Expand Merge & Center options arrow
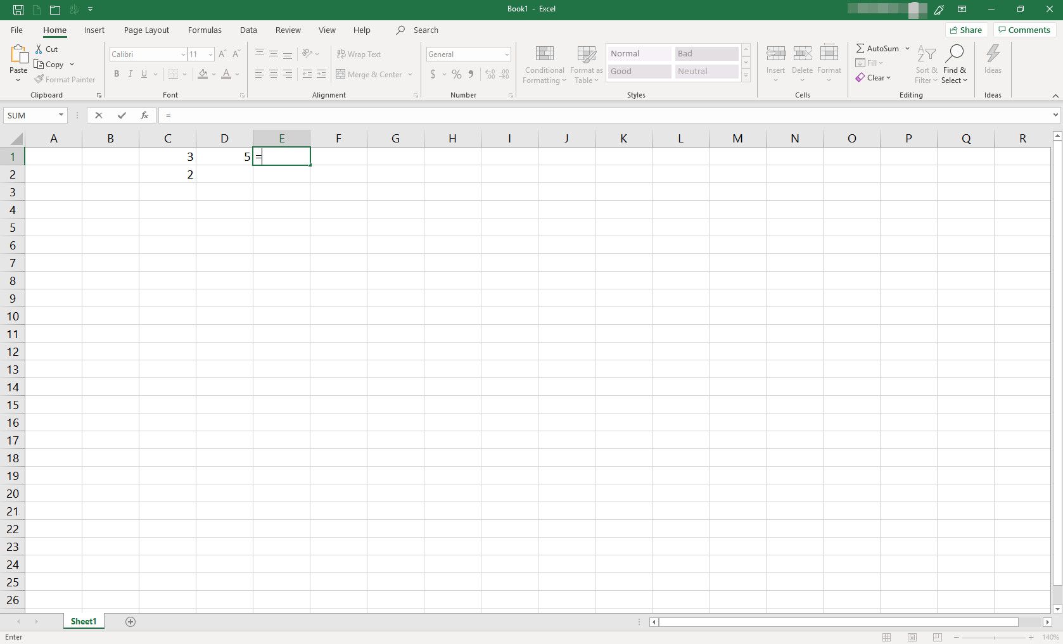The height and width of the screenshot is (644, 1063). point(411,75)
